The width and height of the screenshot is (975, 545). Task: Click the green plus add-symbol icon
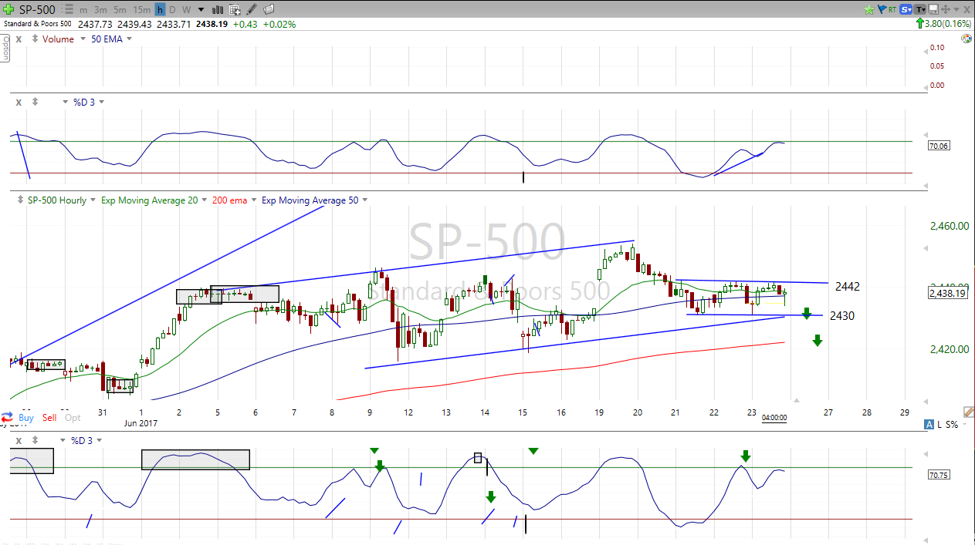[x=9, y=9]
